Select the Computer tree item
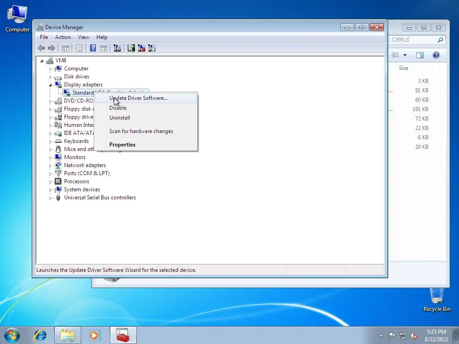459x344 pixels. [x=76, y=69]
